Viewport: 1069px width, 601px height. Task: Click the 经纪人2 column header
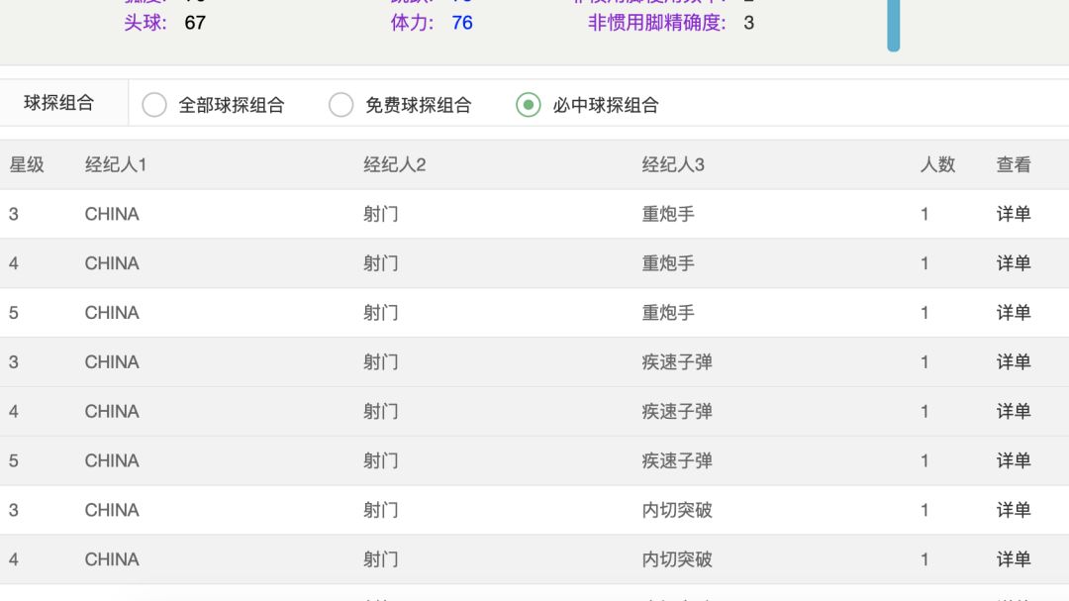394,165
